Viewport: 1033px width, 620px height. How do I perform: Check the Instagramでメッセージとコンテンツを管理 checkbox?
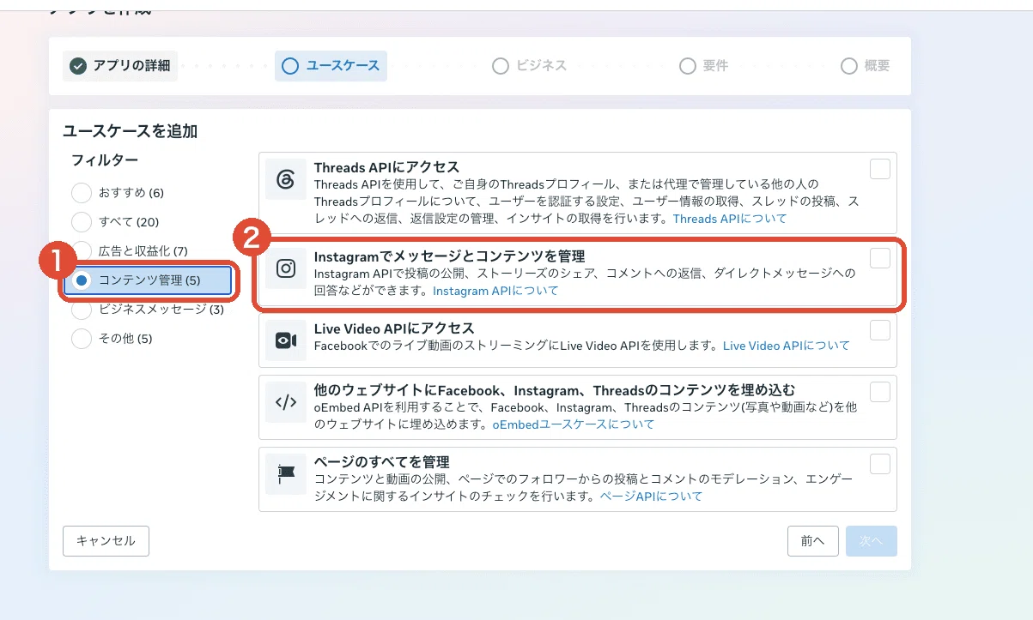tap(880, 258)
